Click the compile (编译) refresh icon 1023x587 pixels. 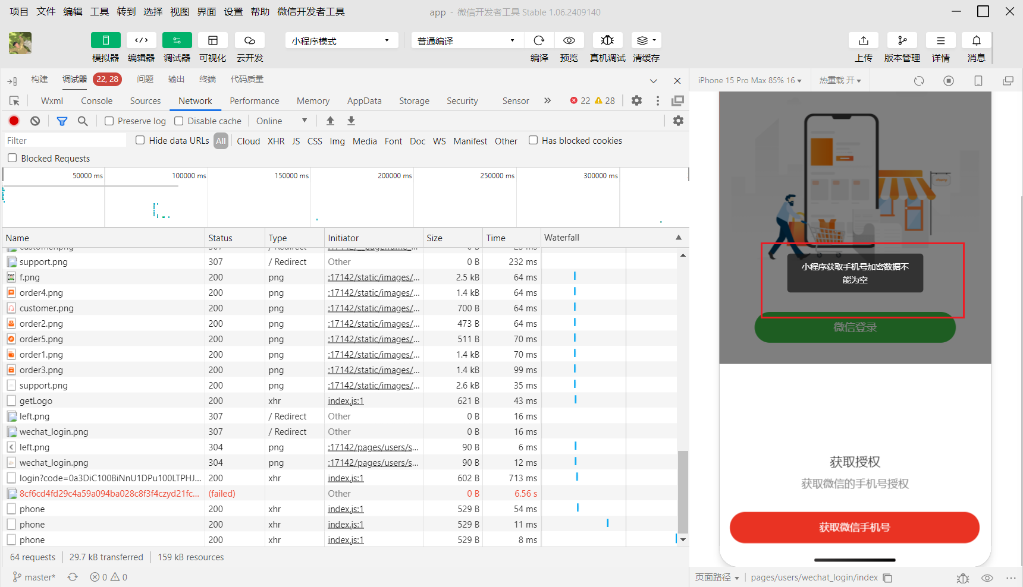539,40
